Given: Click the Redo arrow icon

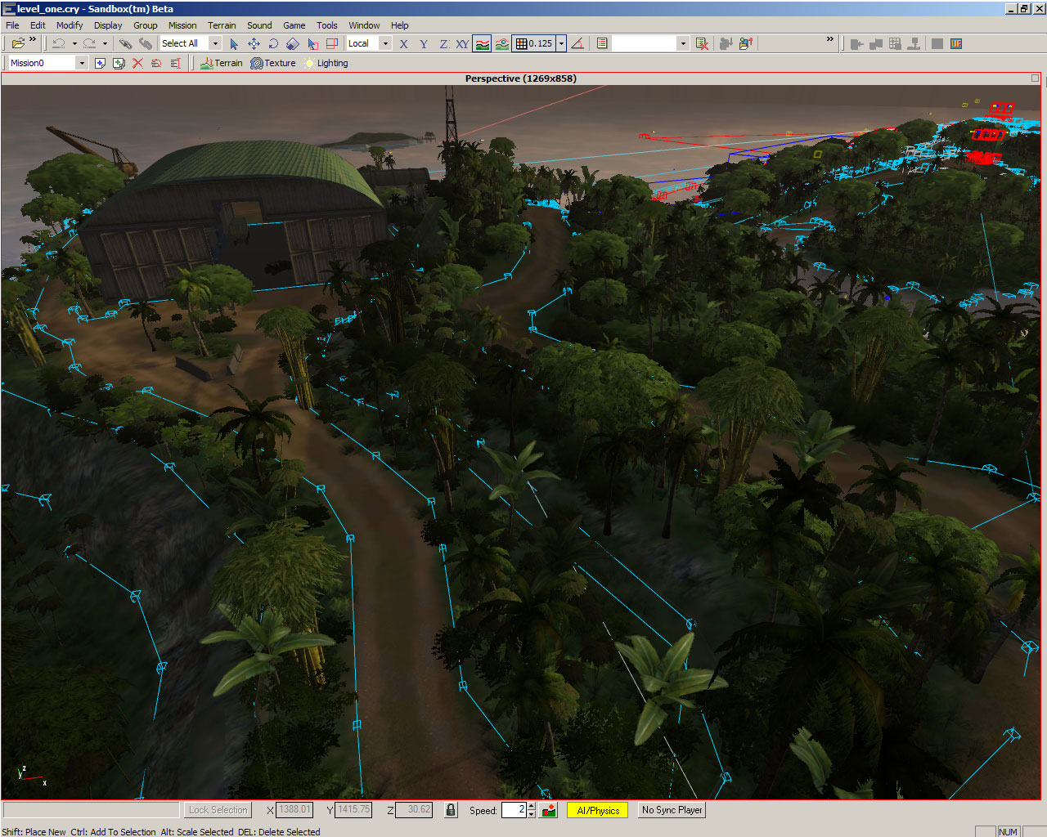Looking at the screenshot, I should (89, 43).
